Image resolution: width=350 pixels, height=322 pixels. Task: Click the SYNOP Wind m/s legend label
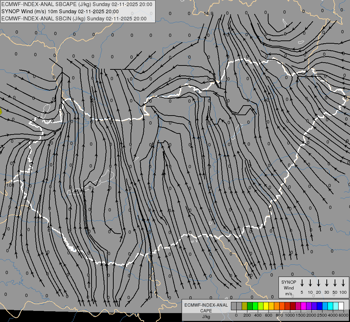[x=289, y=288]
